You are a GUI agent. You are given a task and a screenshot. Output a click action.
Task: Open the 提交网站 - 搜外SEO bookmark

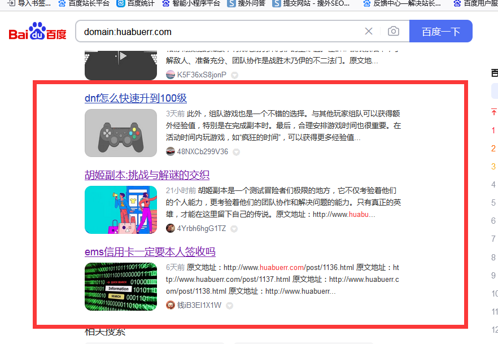click(311, 3)
